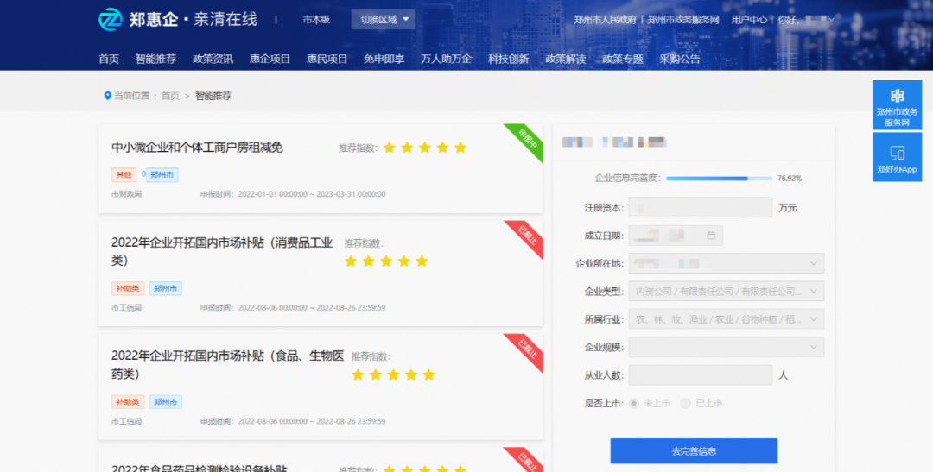Select the 已上市 radio button
The height and width of the screenshot is (472, 933).
coord(686,403)
